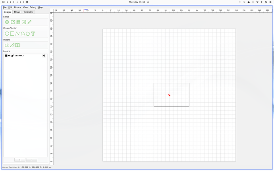Viewport: 274px width, 171px height.
Task: Open the library book icon
Action: (x=17, y=45)
